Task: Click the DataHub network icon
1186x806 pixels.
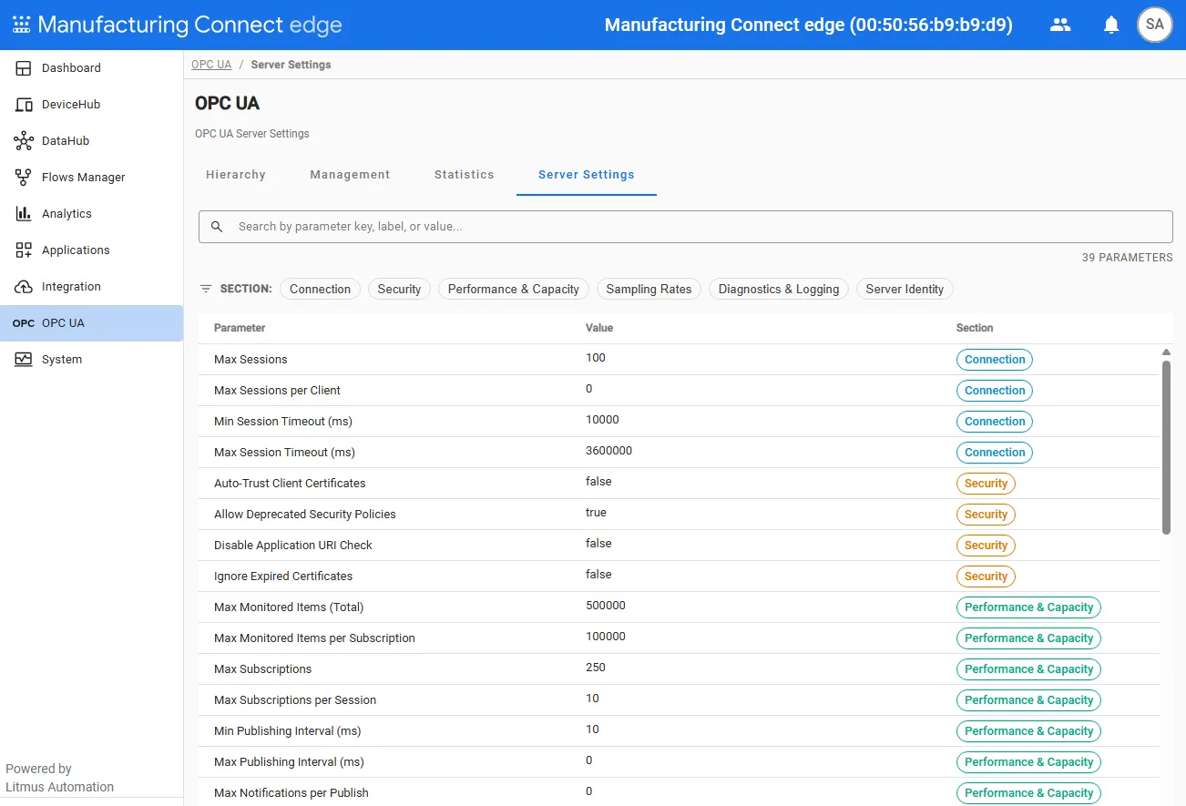Action: (24, 141)
